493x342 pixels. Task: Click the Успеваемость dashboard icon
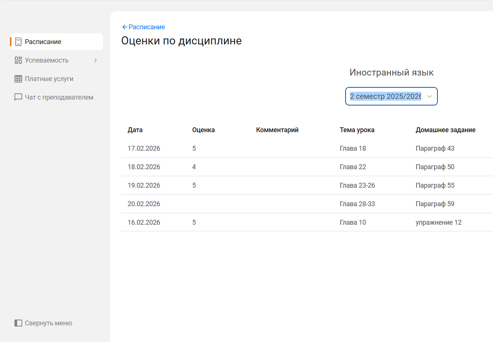coord(18,60)
